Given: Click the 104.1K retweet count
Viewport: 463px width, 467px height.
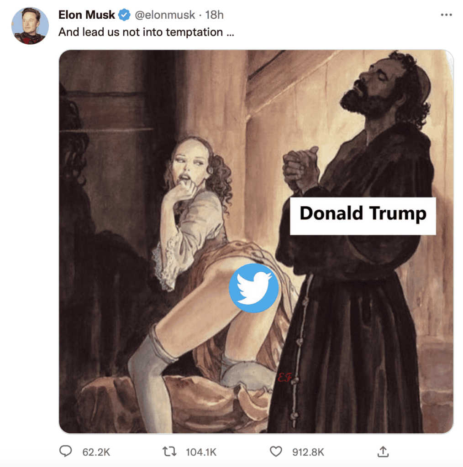Looking at the screenshot, I should (201, 452).
